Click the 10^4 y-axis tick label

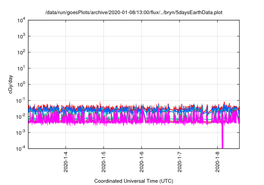[21, 20]
